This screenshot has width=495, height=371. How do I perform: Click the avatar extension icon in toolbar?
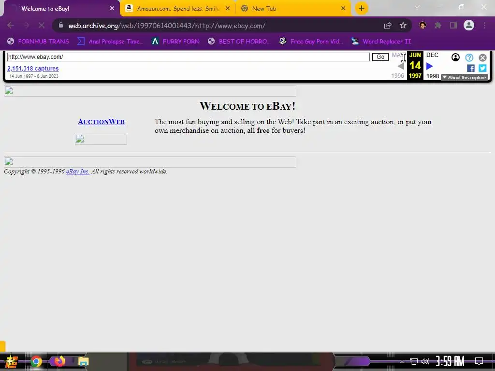(x=422, y=25)
